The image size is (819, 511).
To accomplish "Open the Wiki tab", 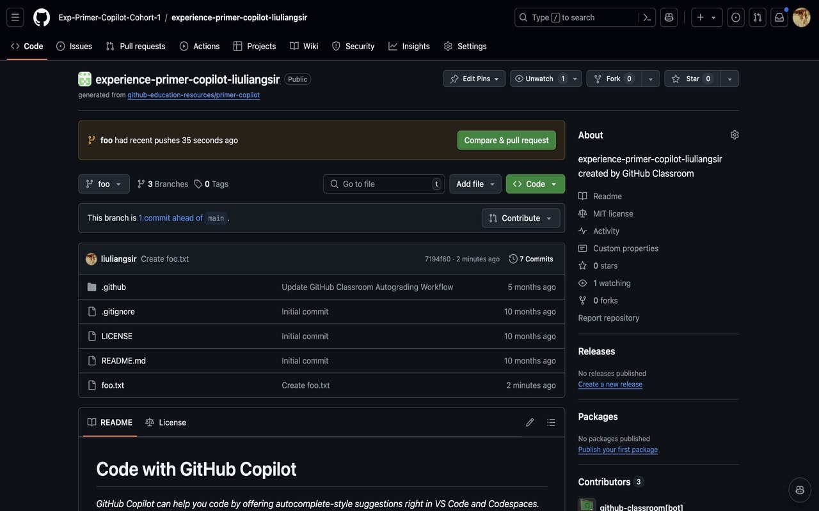I will pyautogui.click(x=304, y=46).
